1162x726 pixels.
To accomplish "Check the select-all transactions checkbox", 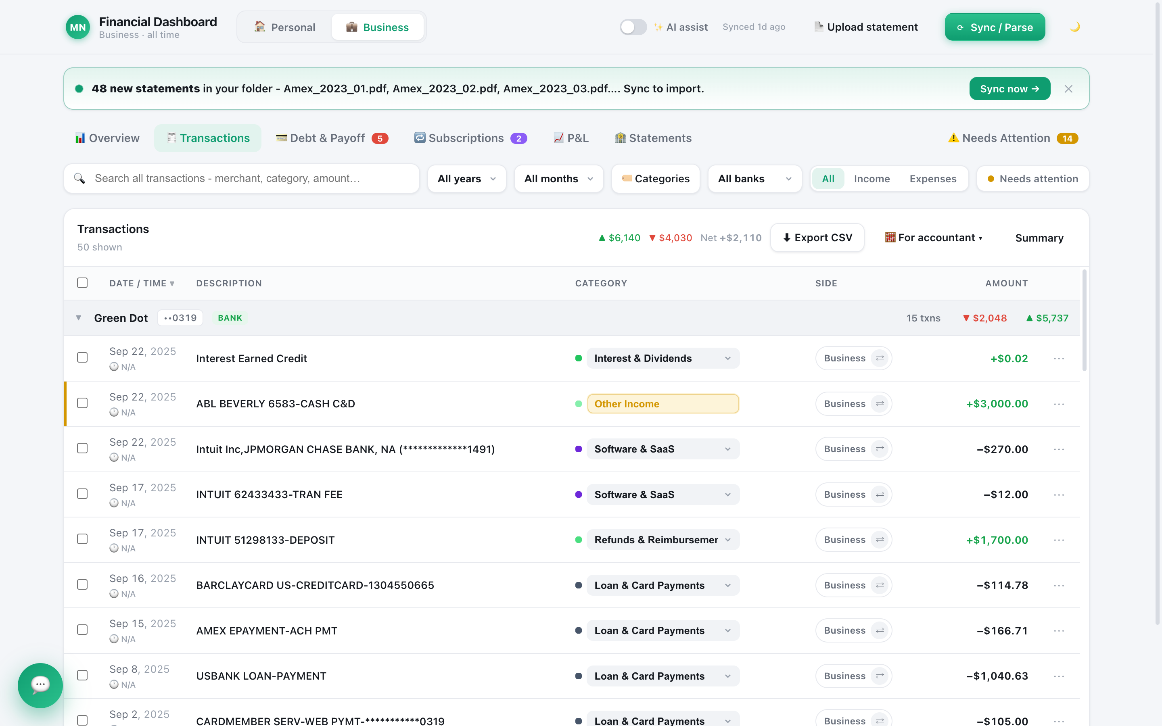I will pos(83,283).
